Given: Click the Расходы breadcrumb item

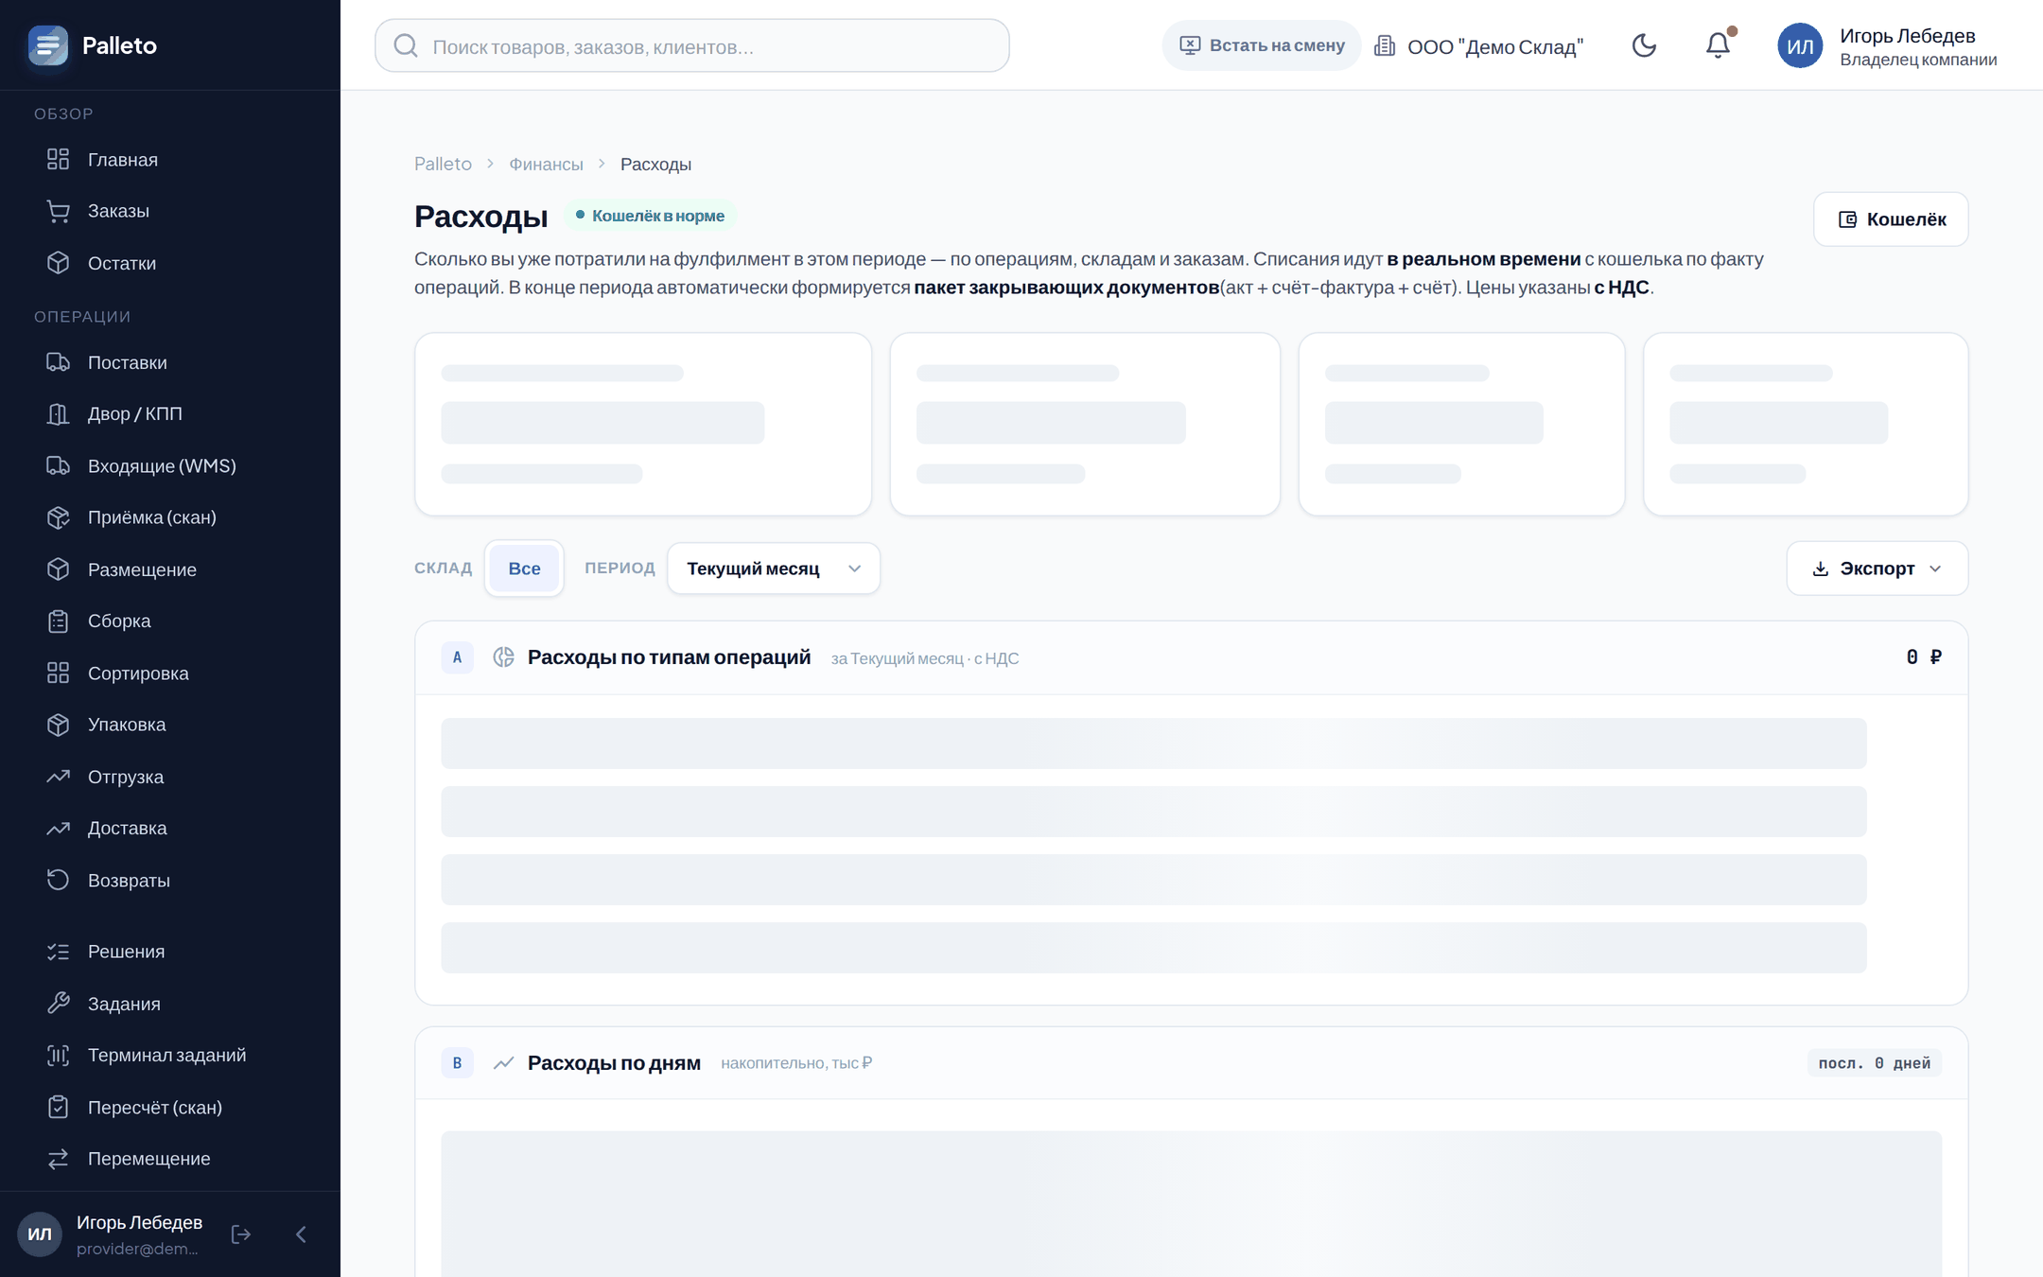Looking at the screenshot, I should point(656,164).
